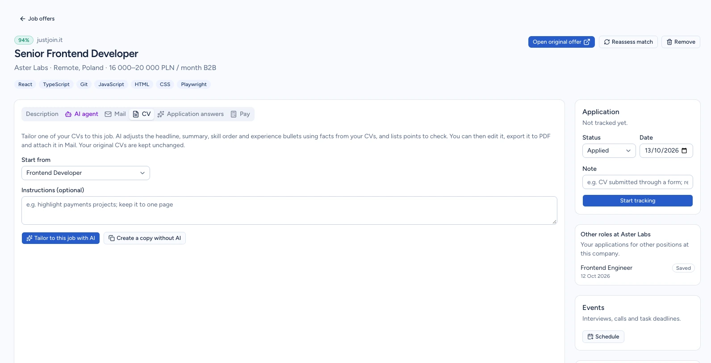Switch to the Description tab
Viewport: 711px width, 363px height.
(42, 114)
